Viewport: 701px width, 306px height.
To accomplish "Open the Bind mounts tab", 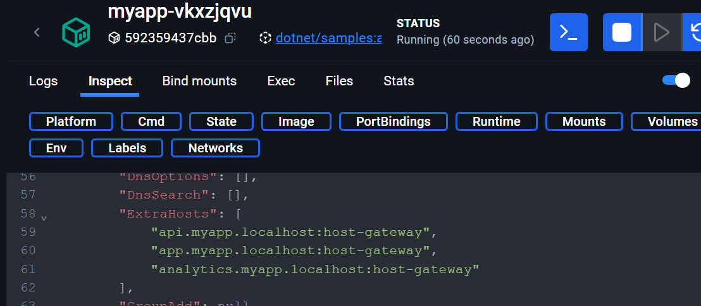I will click(x=199, y=81).
